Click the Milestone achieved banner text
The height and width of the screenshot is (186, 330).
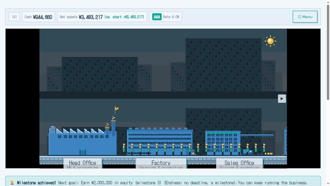click(x=36, y=183)
